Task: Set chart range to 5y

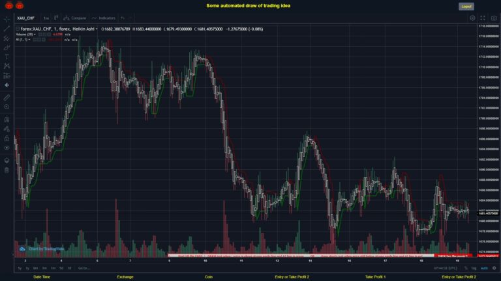Action: point(20,268)
